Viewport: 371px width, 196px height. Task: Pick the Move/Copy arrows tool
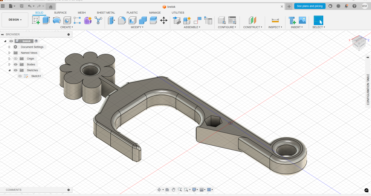coord(164,20)
